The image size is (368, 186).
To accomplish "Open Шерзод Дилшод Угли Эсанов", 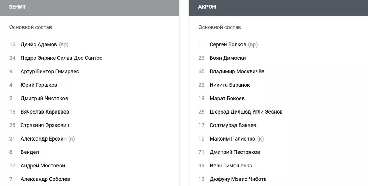I will click(246, 112).
